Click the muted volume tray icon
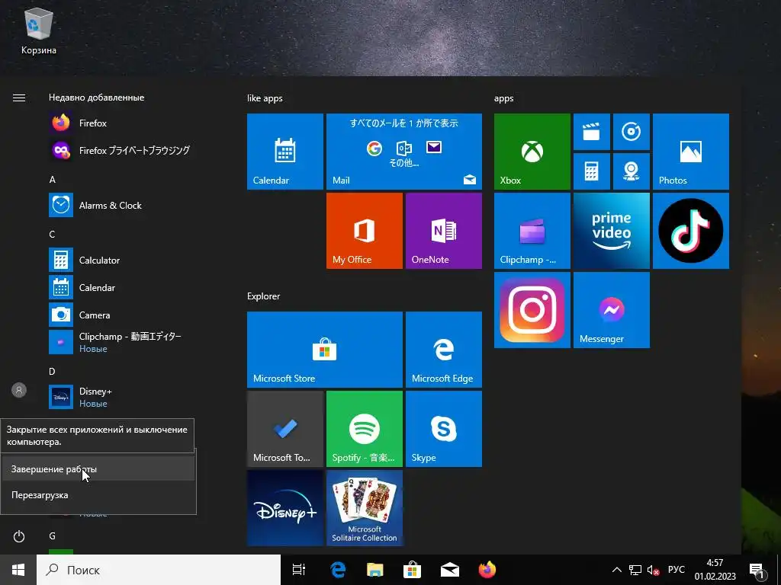 (x=653, y=570)
